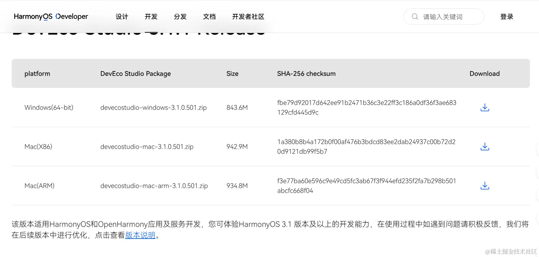
Task: Download the Windows(64-bit) DevEco Studio package
Action: tap(485, 107)
